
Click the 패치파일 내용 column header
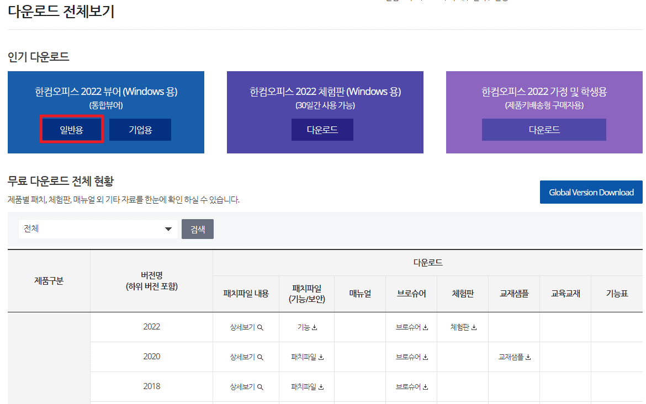246,294
